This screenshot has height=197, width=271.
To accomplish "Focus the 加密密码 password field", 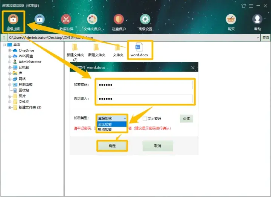I will pyautogui.click(x=145, y=85).
